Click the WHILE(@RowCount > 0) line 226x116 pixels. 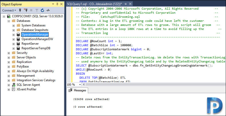tap(94, 70)
